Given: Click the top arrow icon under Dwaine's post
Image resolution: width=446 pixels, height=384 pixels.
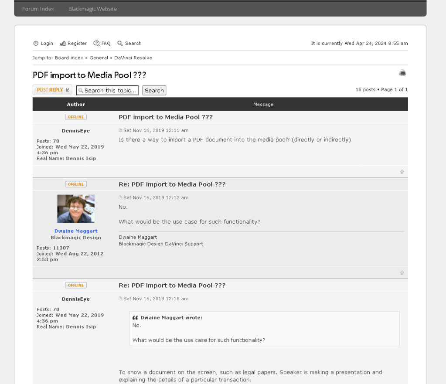Looking at the screenshot, I should pyautogui.click(x=402, y=273).
